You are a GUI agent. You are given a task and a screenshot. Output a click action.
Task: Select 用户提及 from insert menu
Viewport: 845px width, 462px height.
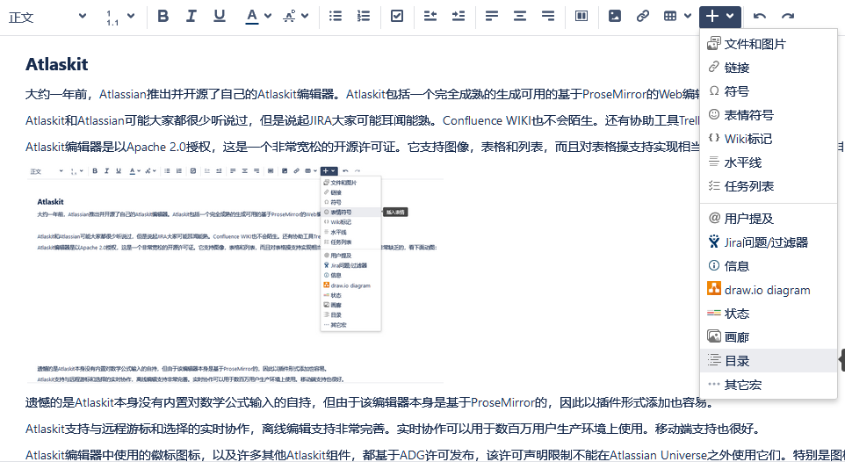point(768,219)
